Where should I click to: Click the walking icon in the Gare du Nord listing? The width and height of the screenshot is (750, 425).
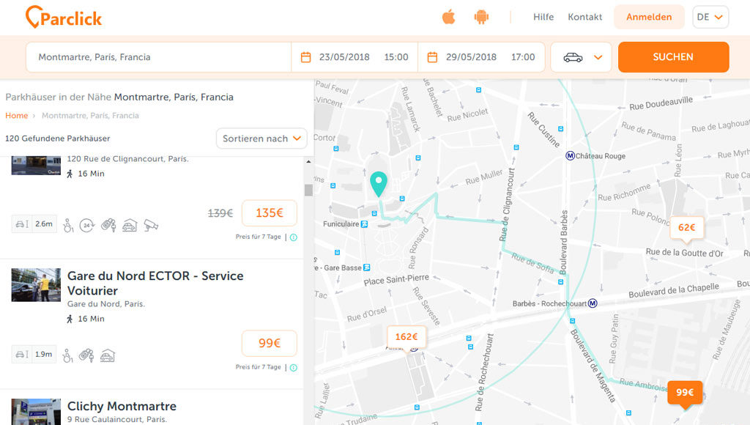tap(70, 319)
